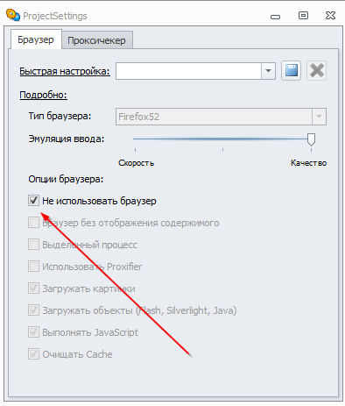Viewport: 345px width, 406px height.
Task: Click the blue floppy disk save icon
Action: 291,70
